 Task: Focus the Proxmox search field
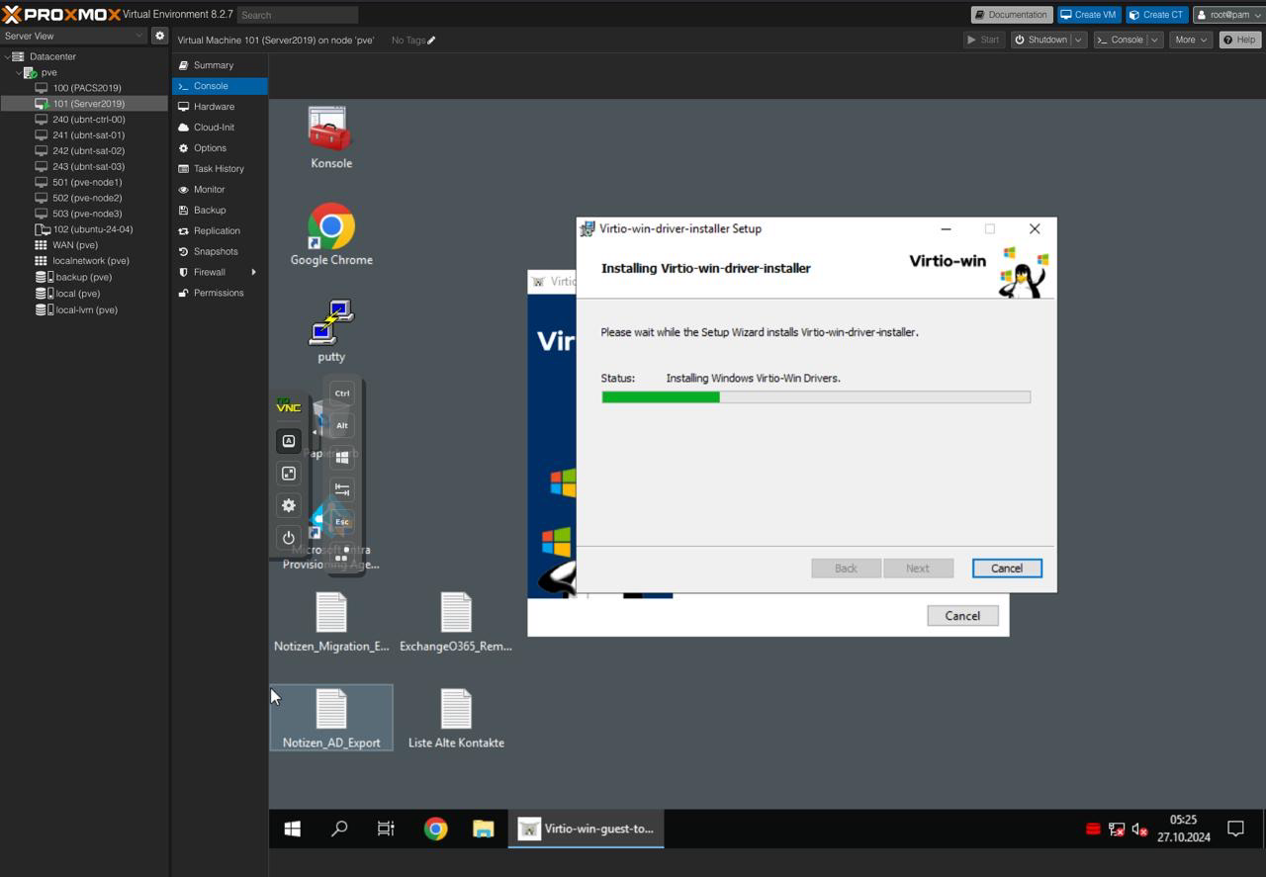click(298, 15)
